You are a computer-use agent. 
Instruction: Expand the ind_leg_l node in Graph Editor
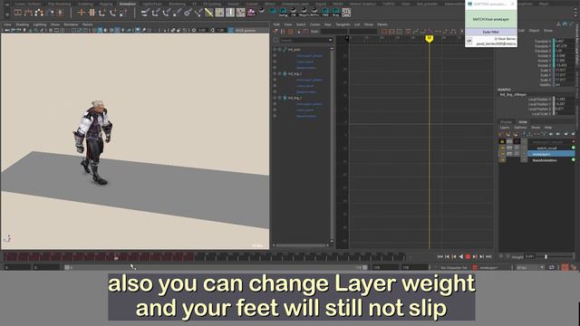280,73
